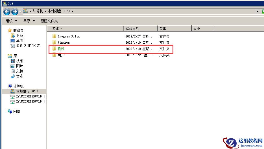Open 下载 in favorites

click(x=19, y=35)
